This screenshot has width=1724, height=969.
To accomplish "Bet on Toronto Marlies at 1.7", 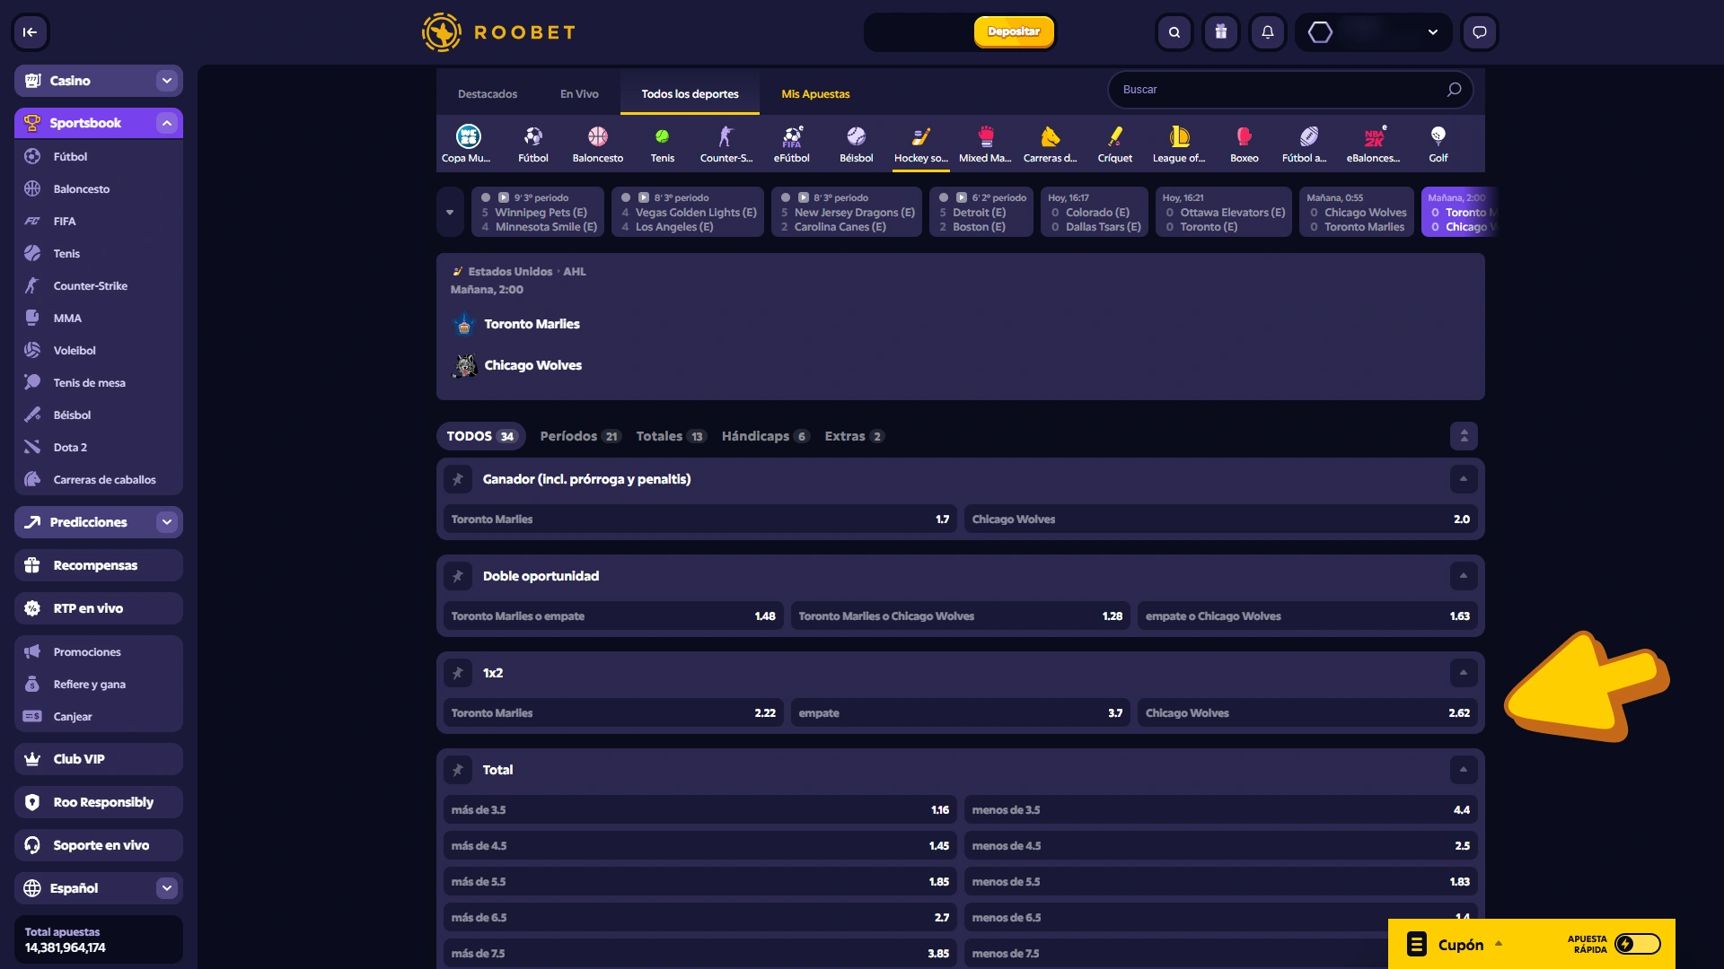I will 699,519.
